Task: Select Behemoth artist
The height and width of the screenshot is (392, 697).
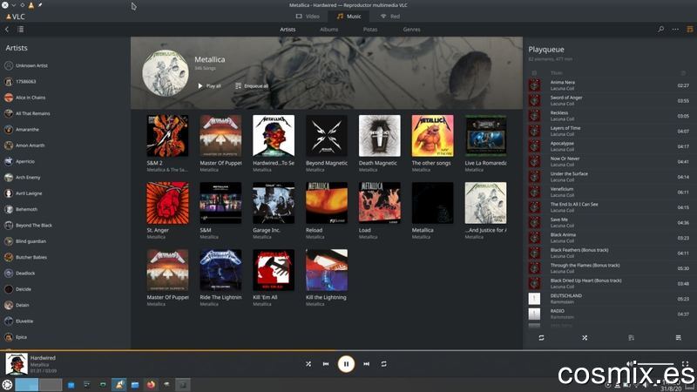Action: 64,209
